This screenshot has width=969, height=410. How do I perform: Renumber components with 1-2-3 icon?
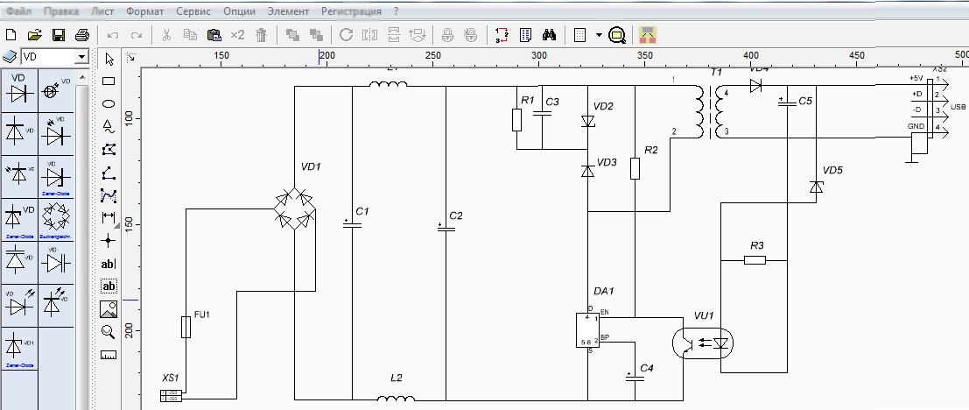point(502,35)
